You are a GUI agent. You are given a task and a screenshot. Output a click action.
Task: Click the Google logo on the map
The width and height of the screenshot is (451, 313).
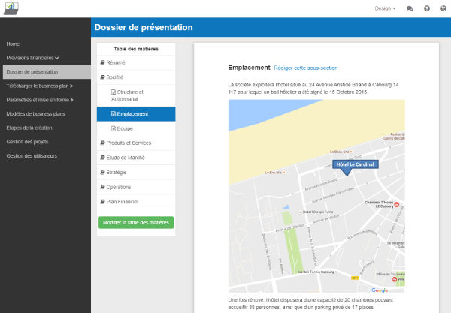coord(380,290)
